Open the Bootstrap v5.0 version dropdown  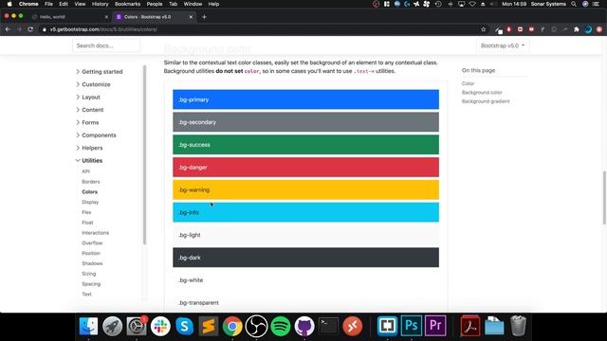pyautogui.click(x=503, y=45)
